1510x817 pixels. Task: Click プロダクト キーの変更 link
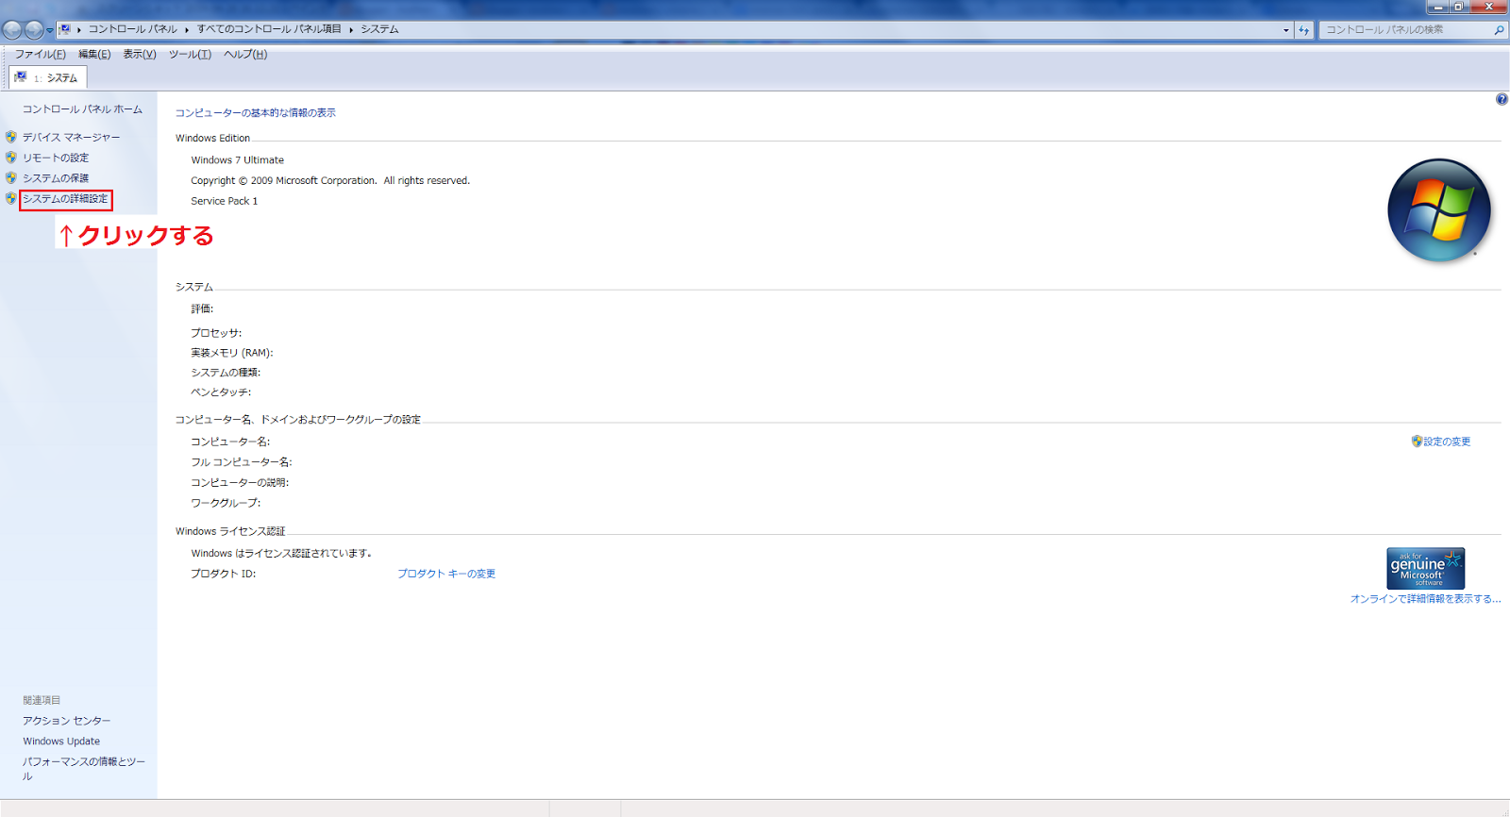[x=446, y=574]
